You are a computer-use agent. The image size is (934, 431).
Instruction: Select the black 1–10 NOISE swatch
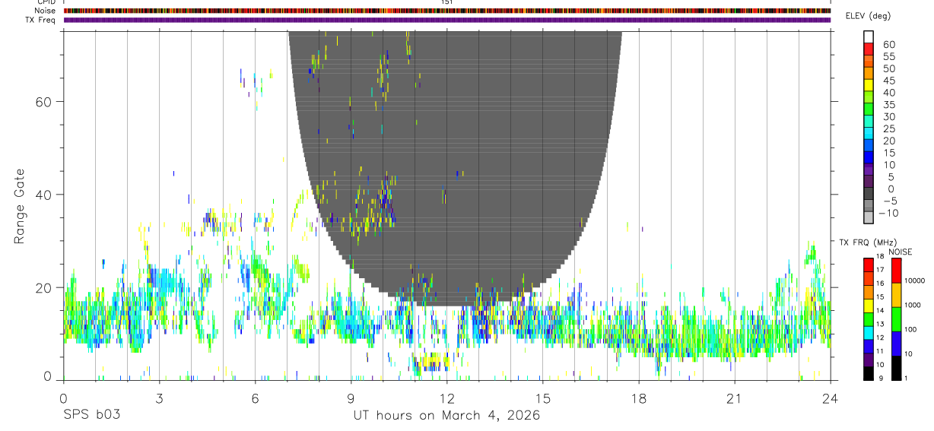[x=897, y=367]
